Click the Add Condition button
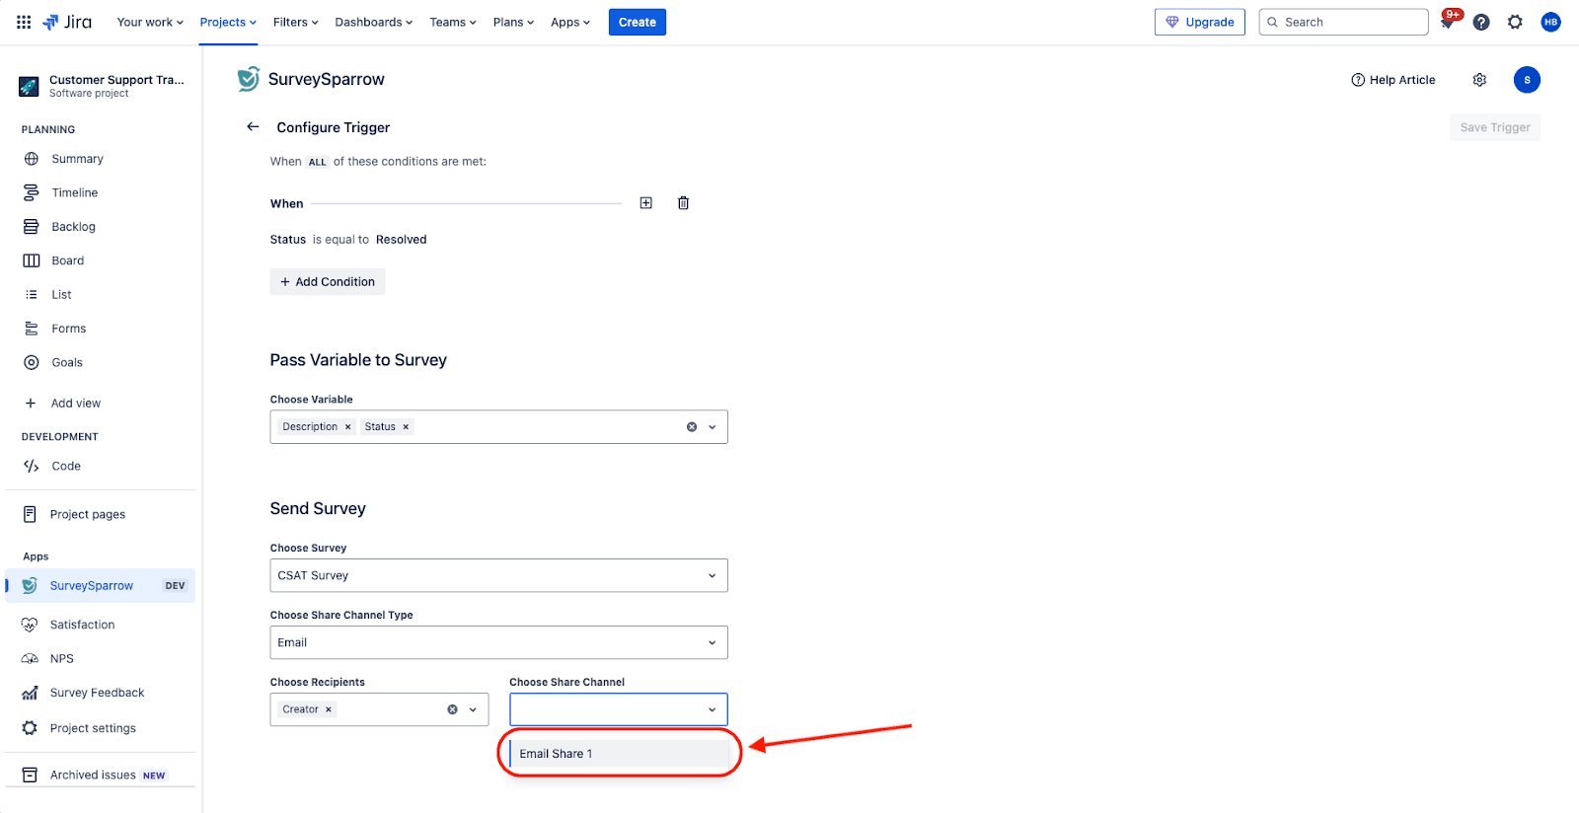1579x813 pixels. point(328,282)
